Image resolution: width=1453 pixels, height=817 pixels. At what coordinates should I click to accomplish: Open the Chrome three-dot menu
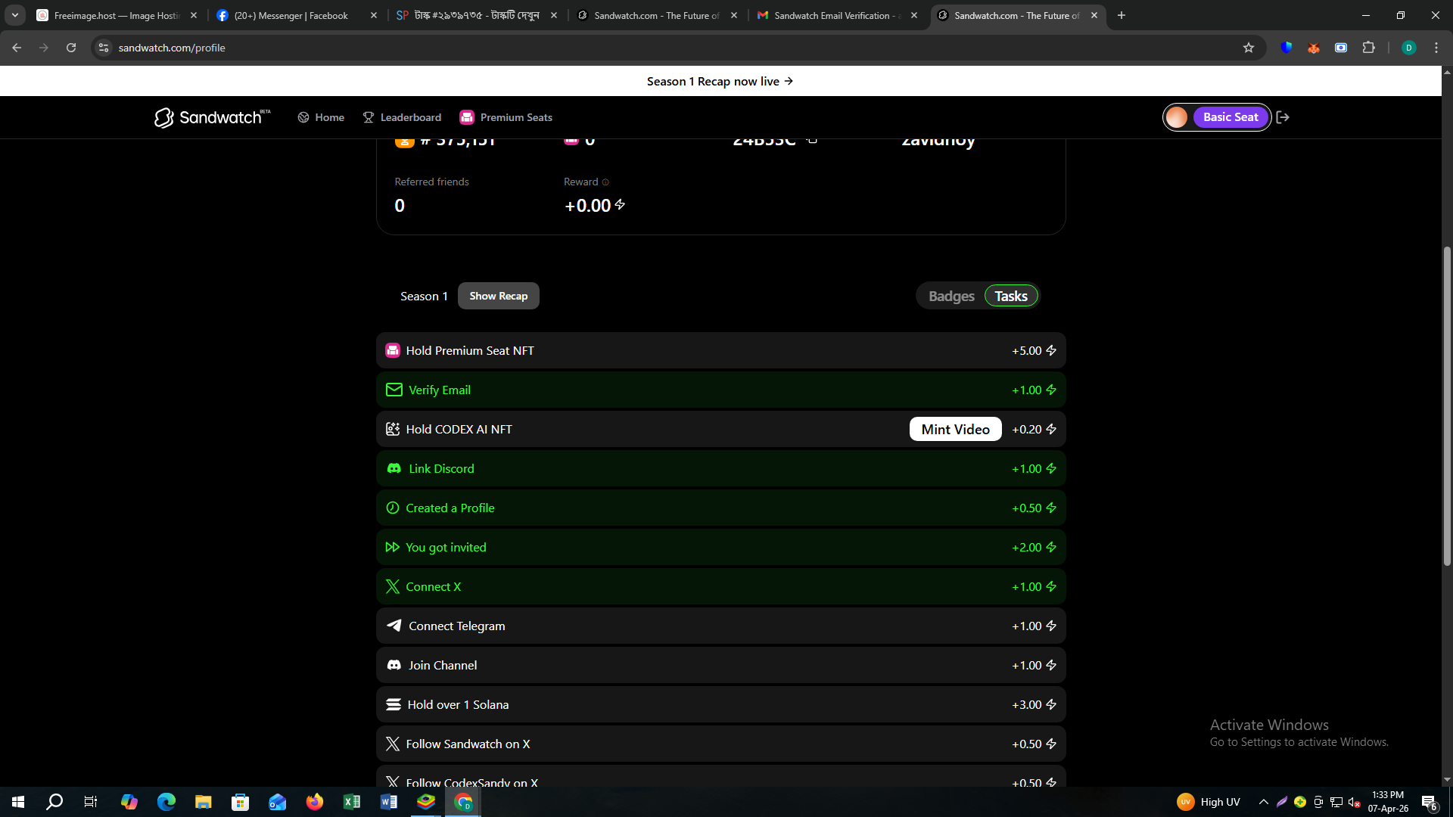pos(1436,48)
